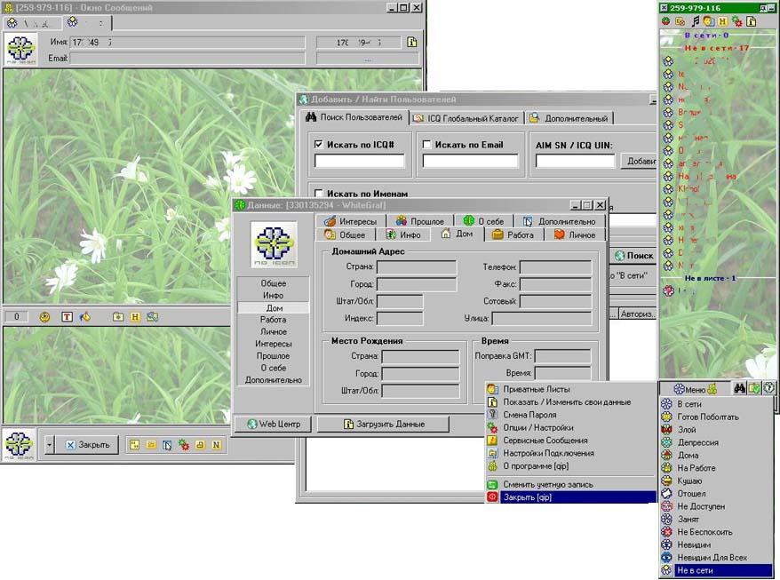Click the info i icon in contact list toolbar
The width and height of the screenshot is (780, 580).
click(752, 21)
